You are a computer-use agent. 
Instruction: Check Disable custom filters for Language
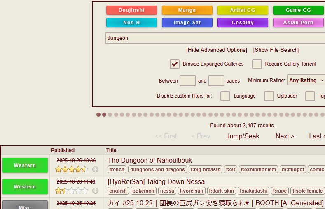click(225, 96)
